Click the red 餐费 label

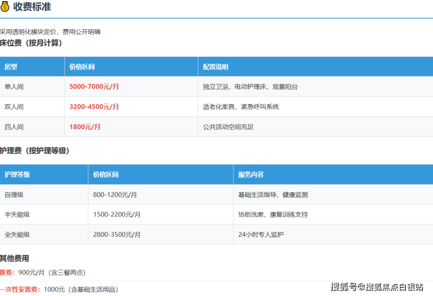[x=7, y=272]
